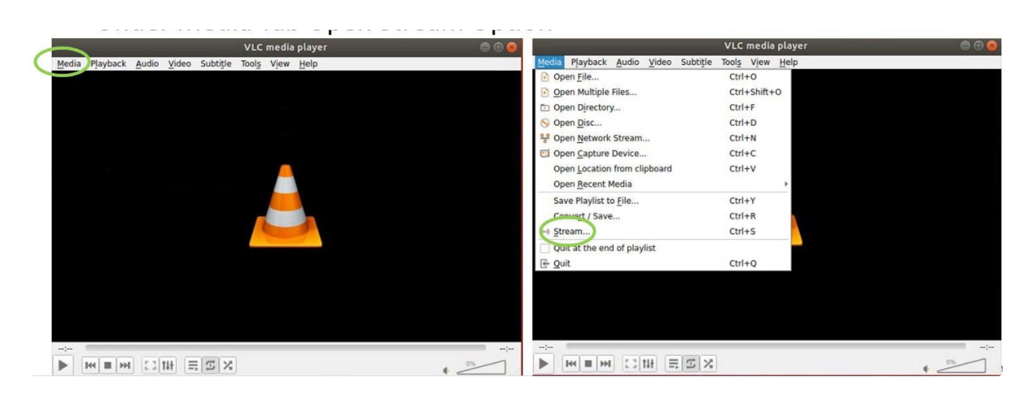Open Tools menu in right VLC window

click(x=731, y=62)
